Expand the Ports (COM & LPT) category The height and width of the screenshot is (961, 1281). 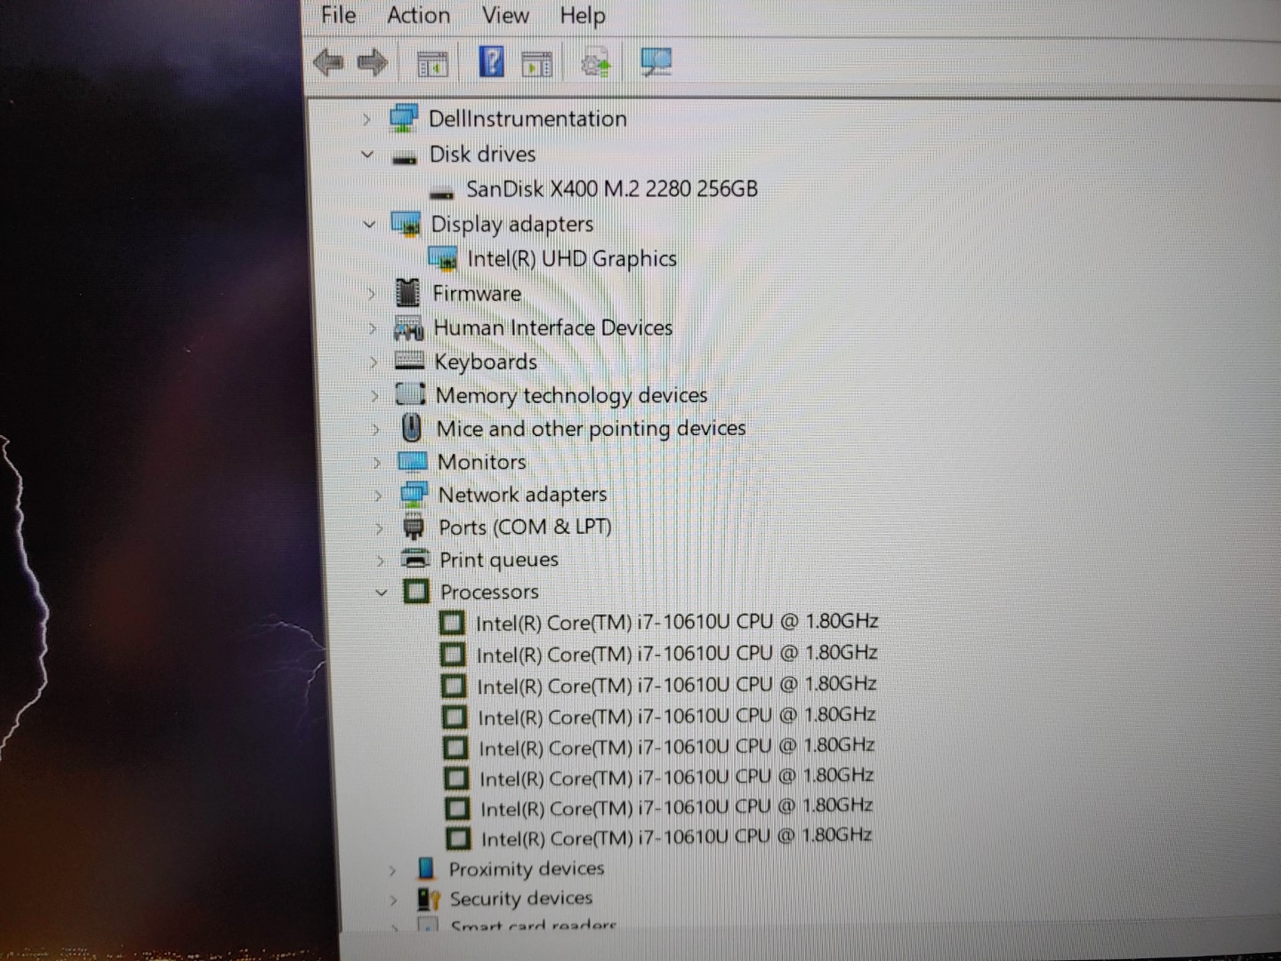tap(379, 529)
